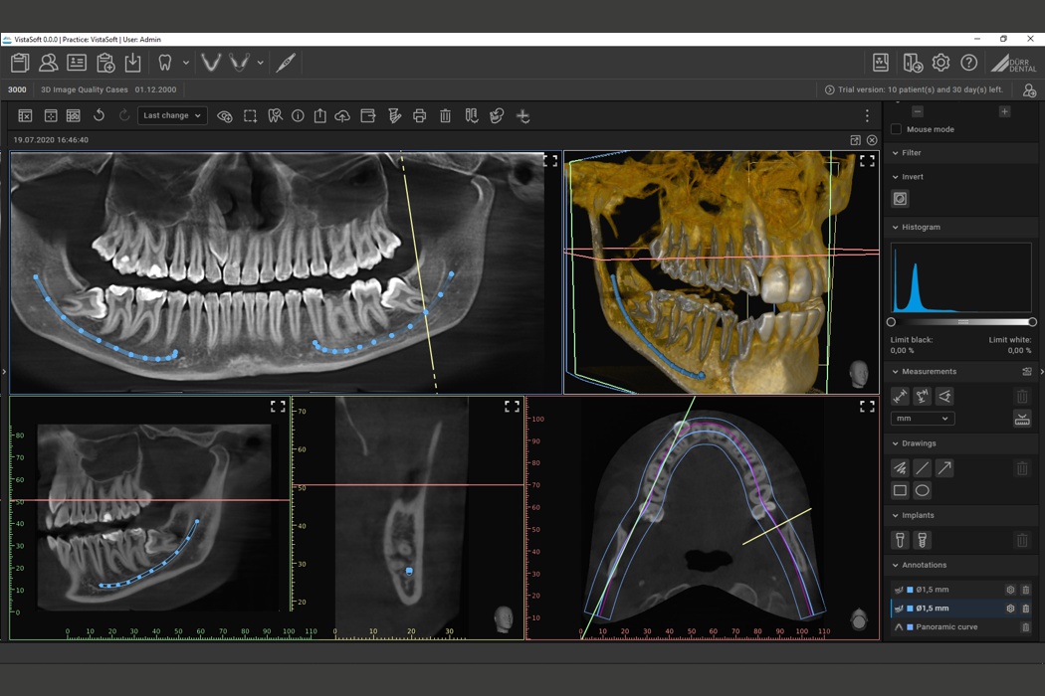
Task: Open the patients list icon
Action: 48,63
